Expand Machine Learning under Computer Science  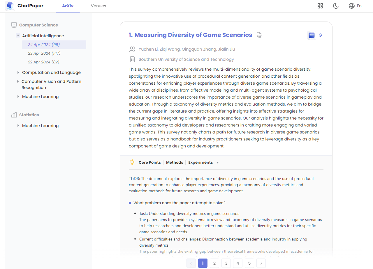pos(18,97)
